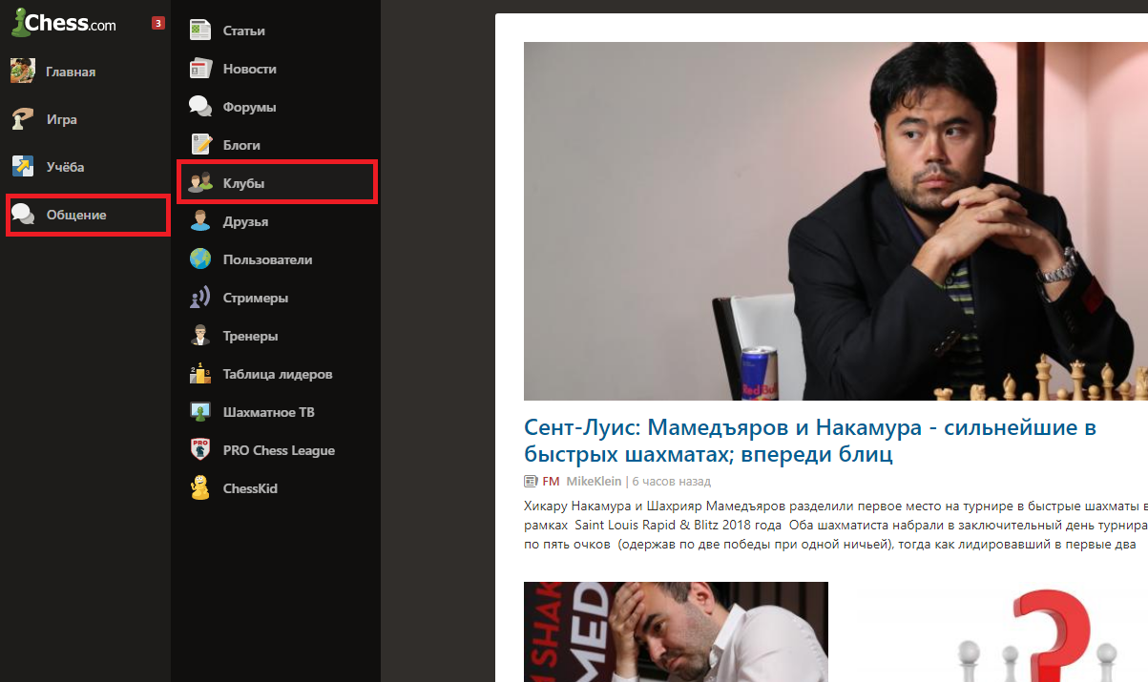
Task: Click the Пользователи globe icon
Action: coord(200,259)
